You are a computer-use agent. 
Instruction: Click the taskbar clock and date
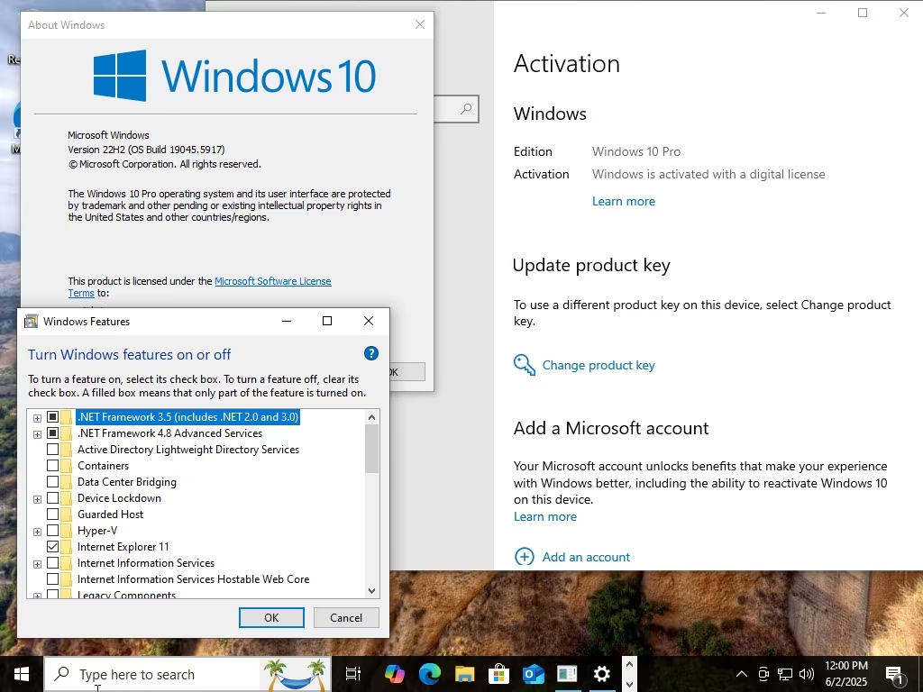tap(845, 674)
